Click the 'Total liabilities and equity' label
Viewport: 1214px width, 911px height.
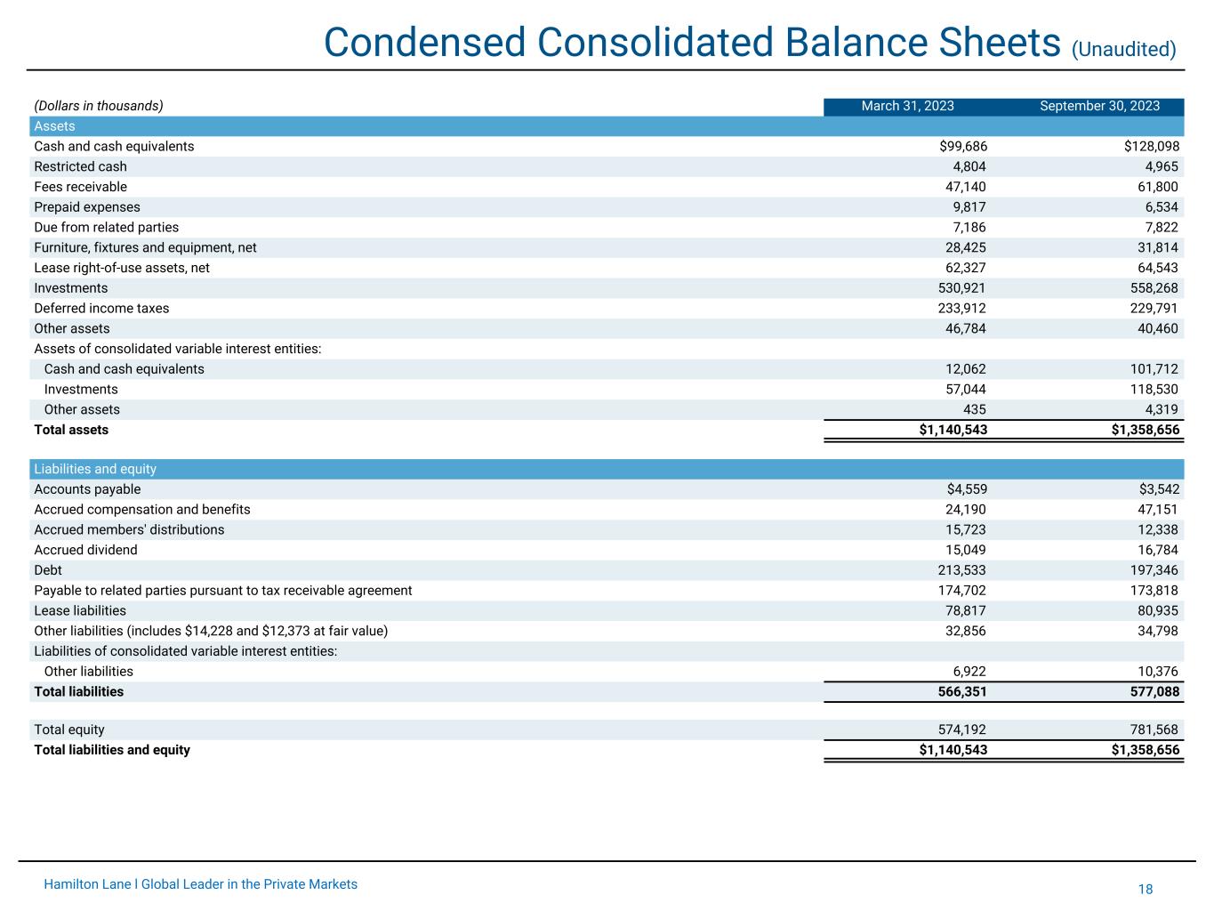[112, 750]
